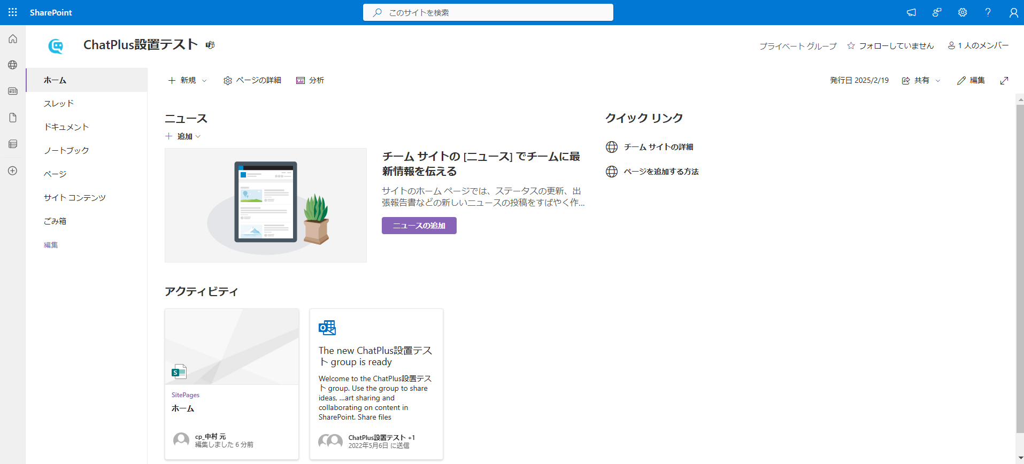Click the Home icon in app bar

(13, 39)
